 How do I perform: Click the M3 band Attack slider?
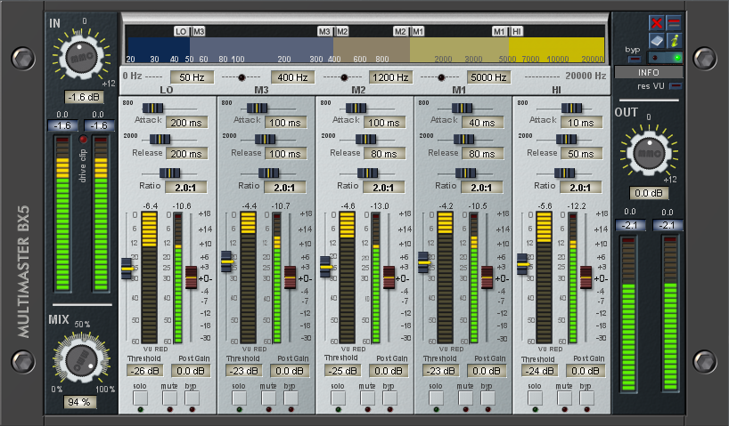[x=257, y=109]
